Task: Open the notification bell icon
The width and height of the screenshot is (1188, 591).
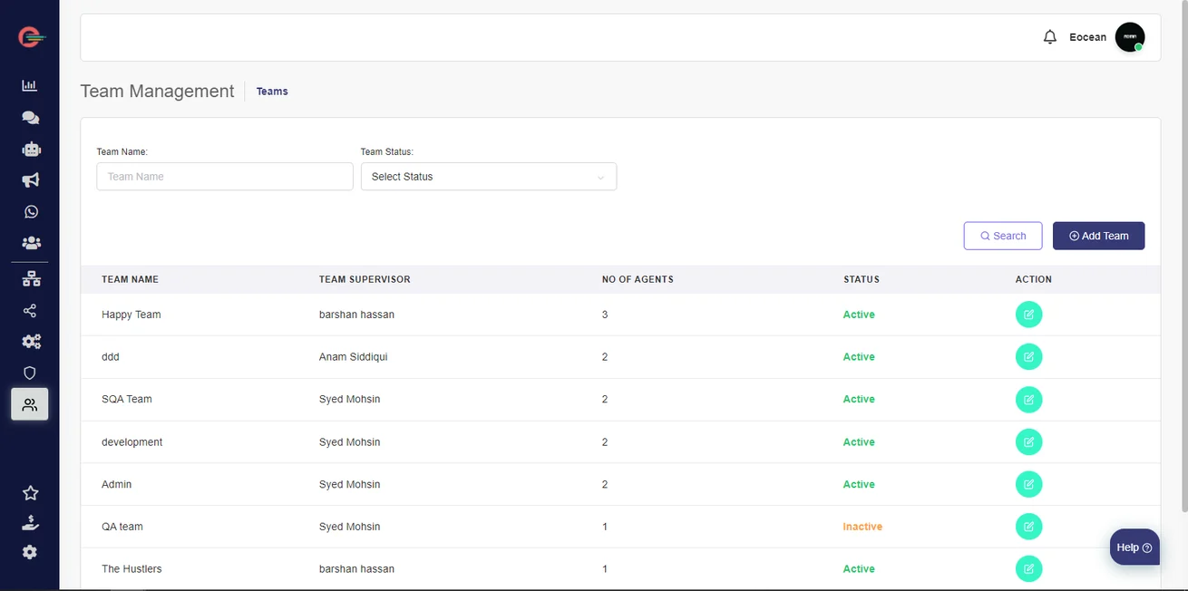Action: (1049, 37)
